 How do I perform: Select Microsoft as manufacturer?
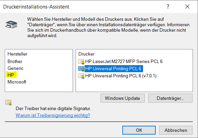(17, 82)
